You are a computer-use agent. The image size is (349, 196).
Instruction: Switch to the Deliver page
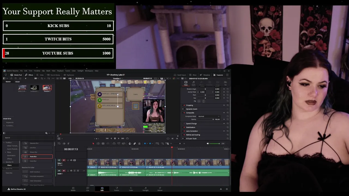[160, 189]
